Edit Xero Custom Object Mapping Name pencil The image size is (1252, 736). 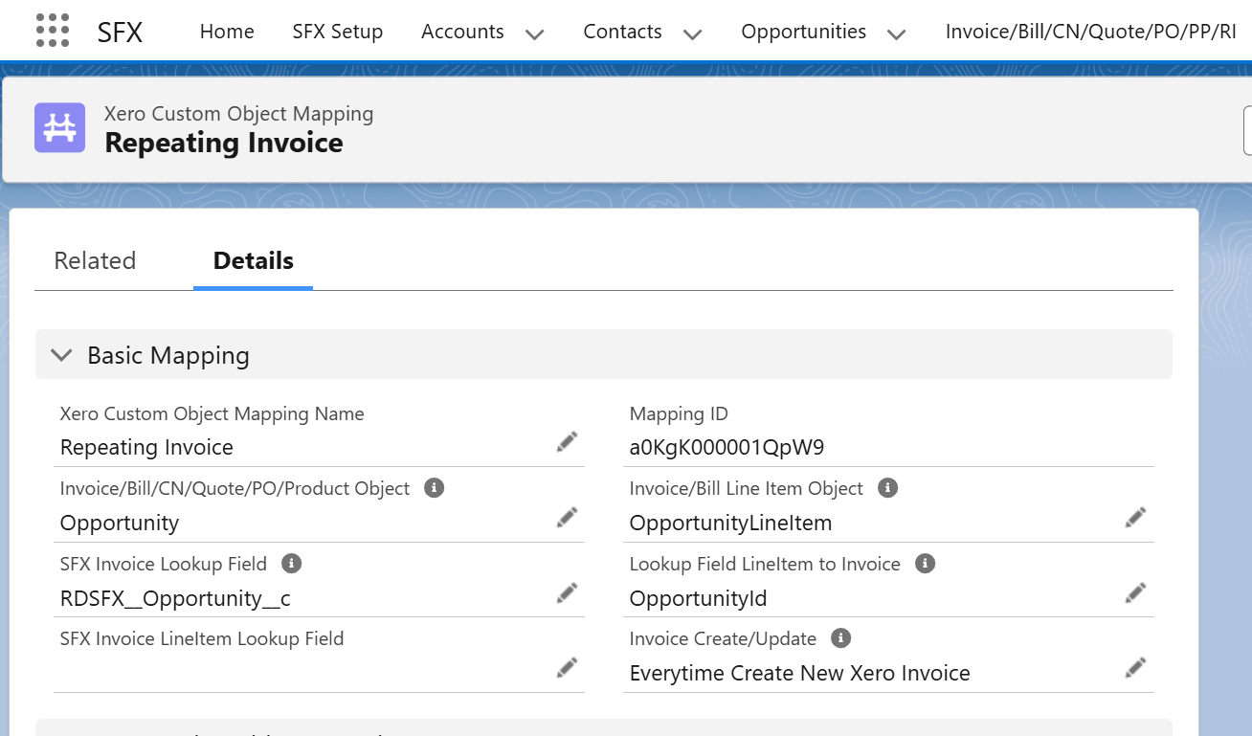click(567, 442)
